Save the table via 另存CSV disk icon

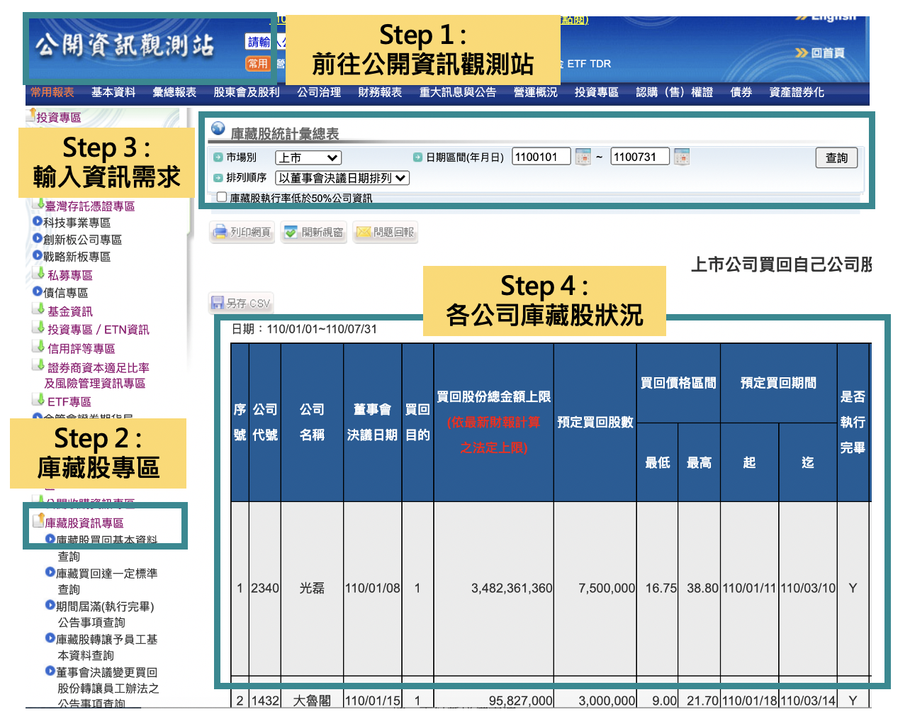tap(218, 303)
